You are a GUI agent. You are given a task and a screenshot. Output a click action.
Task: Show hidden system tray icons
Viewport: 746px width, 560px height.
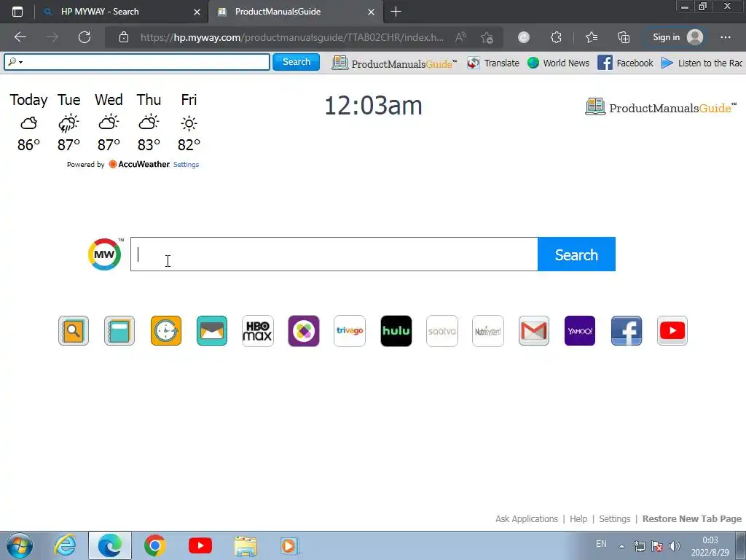point(621,546)
